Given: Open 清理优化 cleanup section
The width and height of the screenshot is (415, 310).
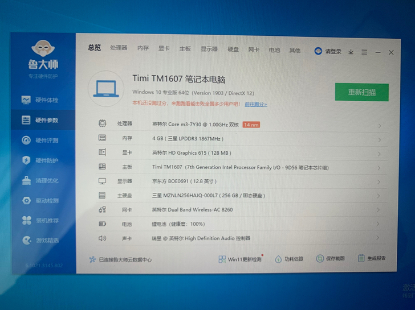Looking at the screenshot, I should pyautogui.click(x=40, y=181).
